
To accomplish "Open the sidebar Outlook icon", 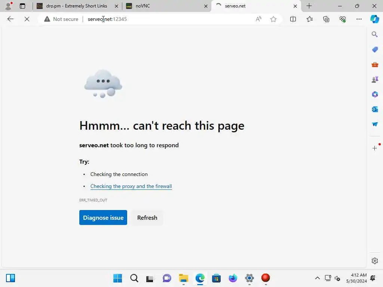I will (375, 109).
